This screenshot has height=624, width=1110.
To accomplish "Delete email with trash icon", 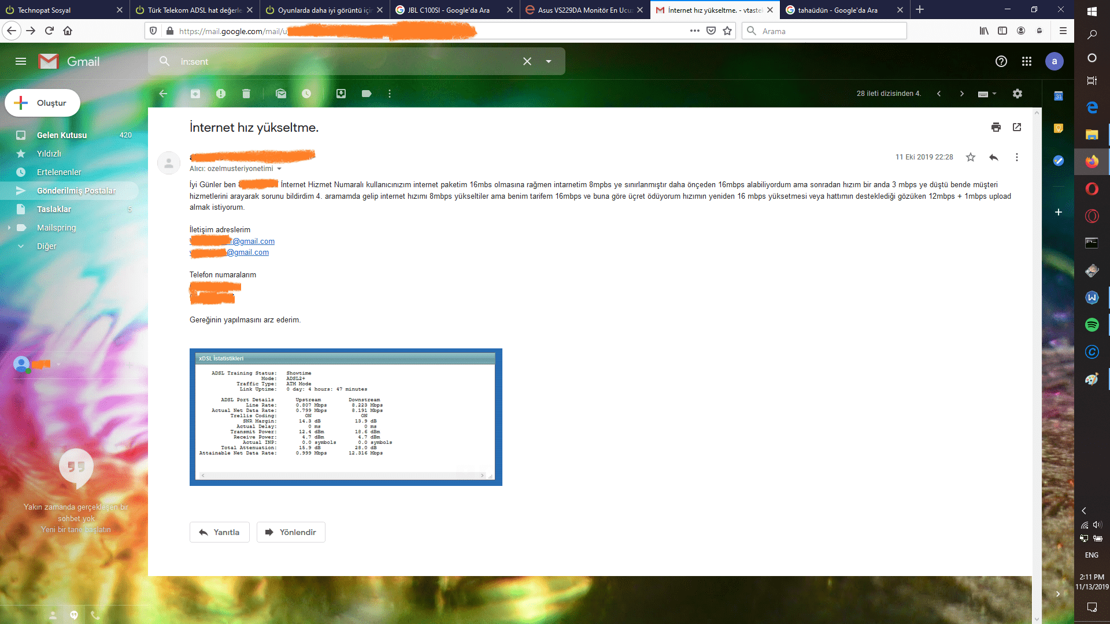I will (246, 94).
